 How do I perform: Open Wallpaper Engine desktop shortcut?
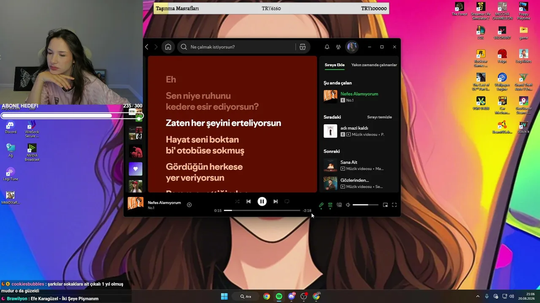[x=502, y=82]
